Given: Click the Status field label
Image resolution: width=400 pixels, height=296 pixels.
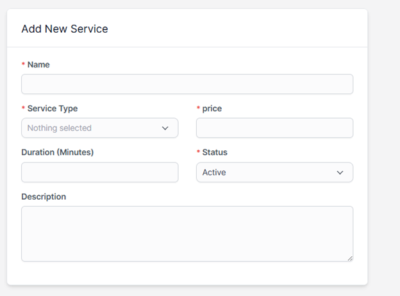Looking at the screenshot, I should pyautogui.click(x=215, y=153).
